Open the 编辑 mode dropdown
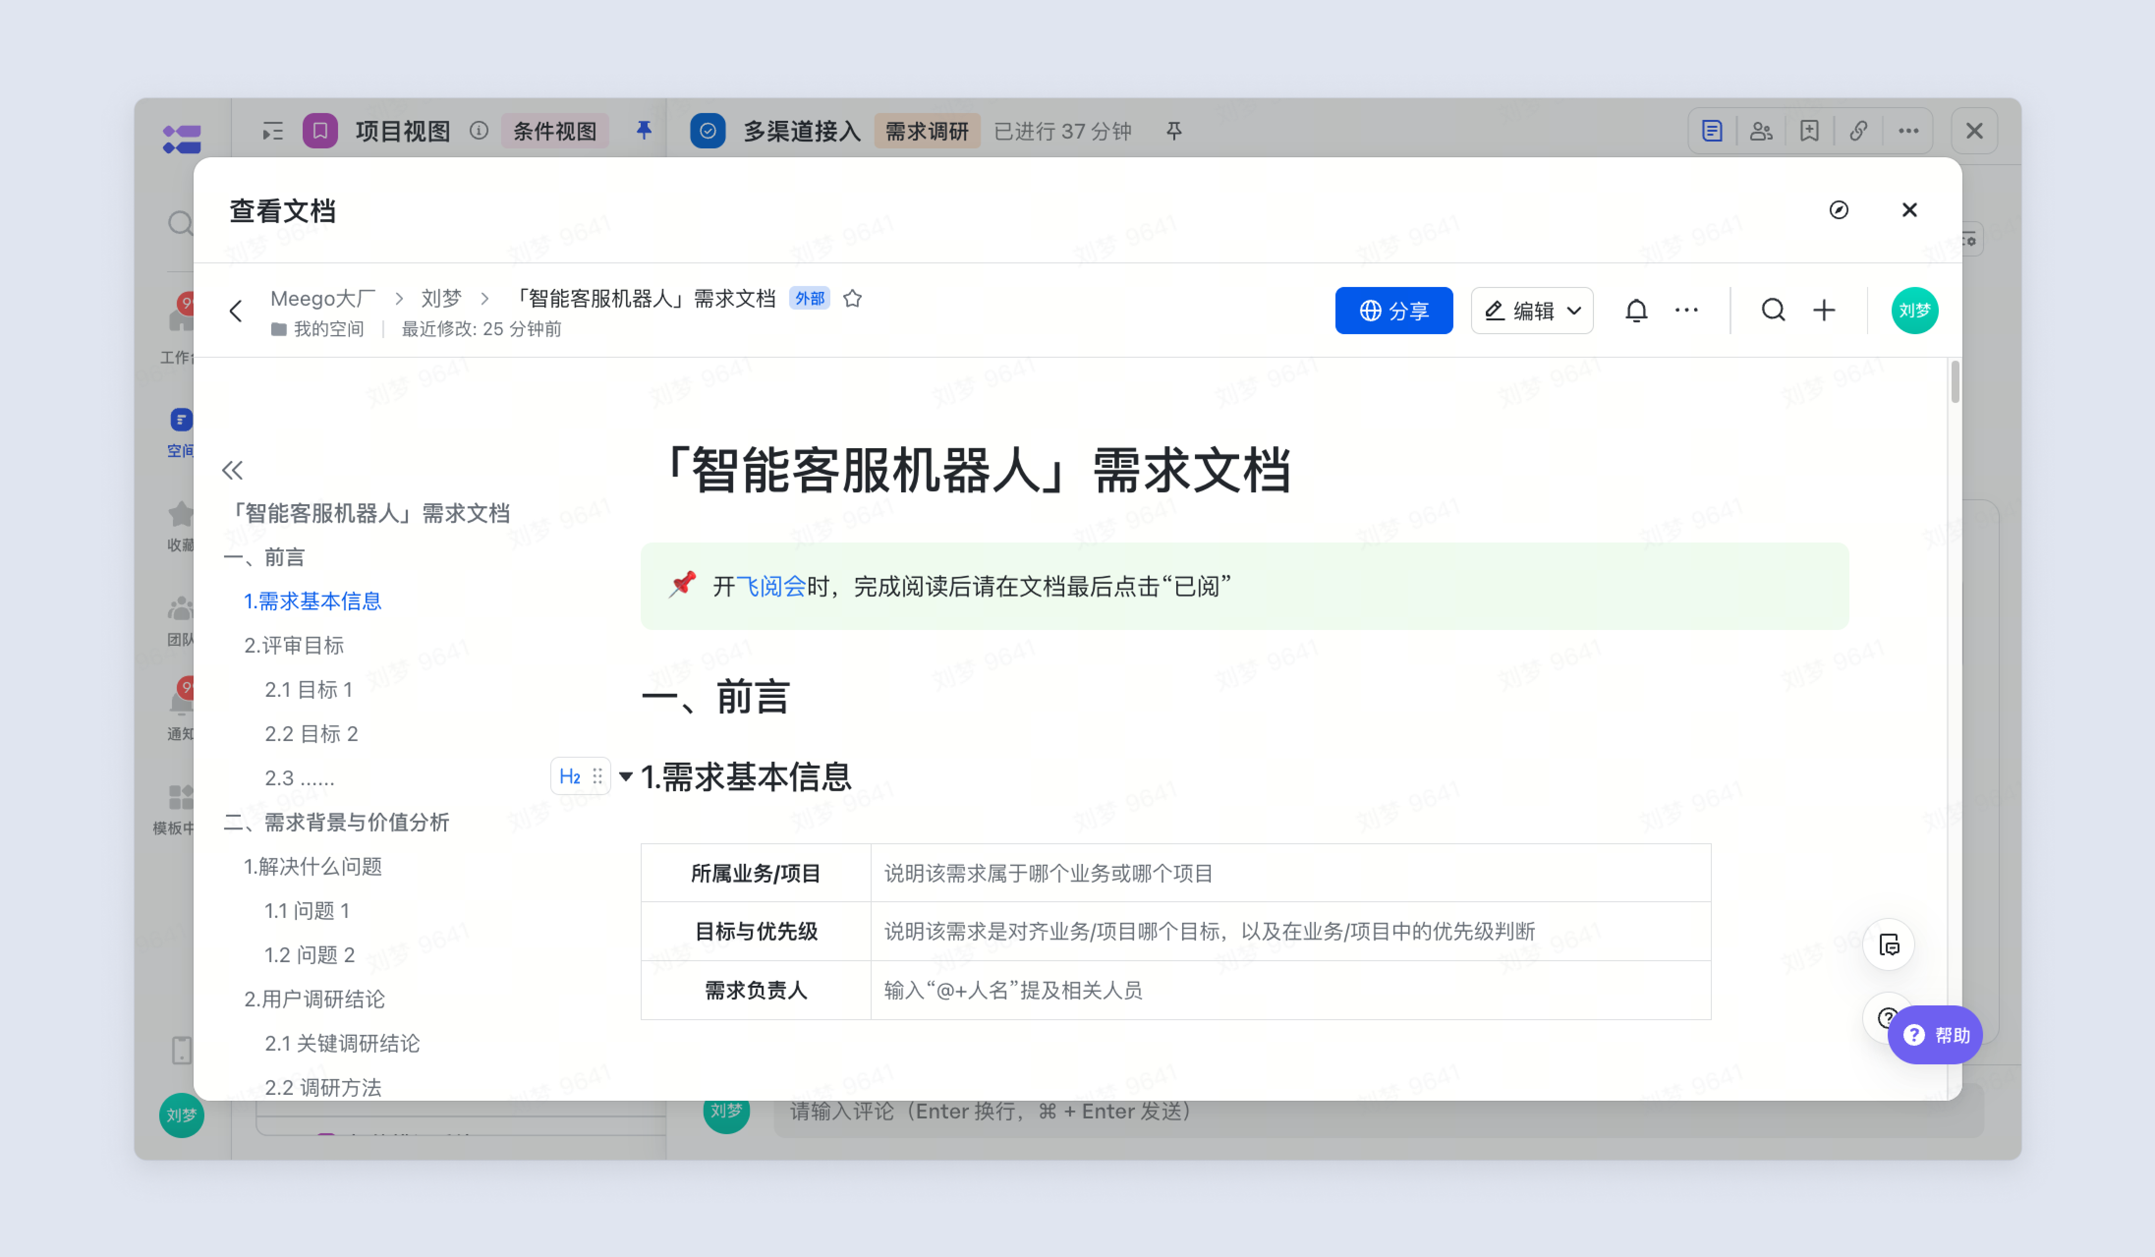 pos(1531,311)
